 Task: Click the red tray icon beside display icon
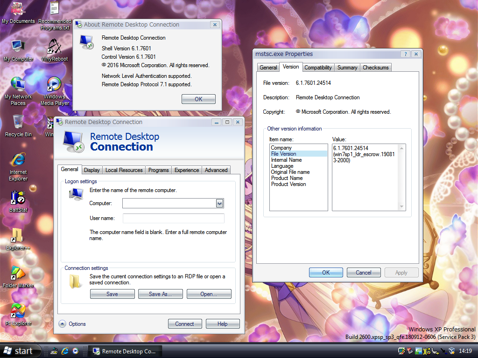[x=410, y=351]
